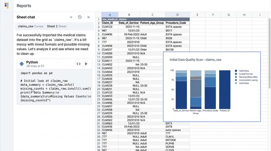
Task: Select column D header
Action: (x=177, y=15)
